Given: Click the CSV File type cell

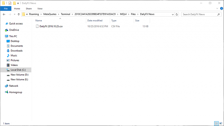Looking at the screenshot, I should click(115, 26).
